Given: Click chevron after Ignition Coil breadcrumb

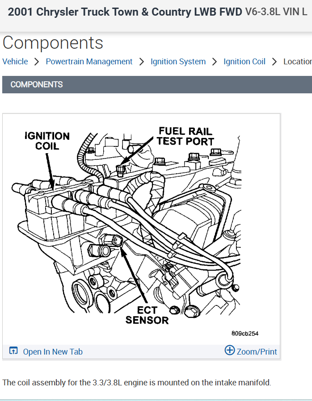Looking at the screenshot, I should click(x=274, y=62).
